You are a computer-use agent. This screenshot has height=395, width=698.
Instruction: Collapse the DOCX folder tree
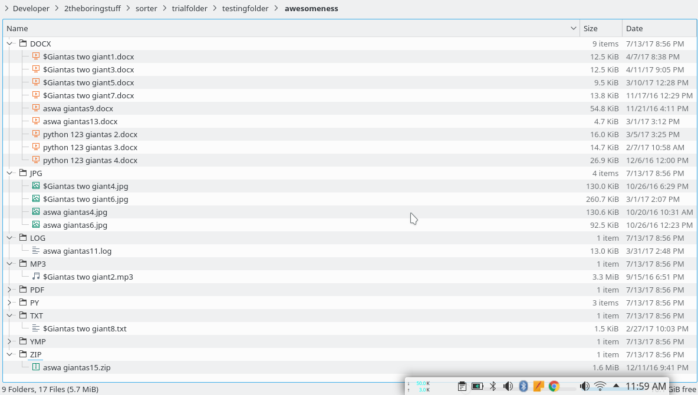(9, 44)
